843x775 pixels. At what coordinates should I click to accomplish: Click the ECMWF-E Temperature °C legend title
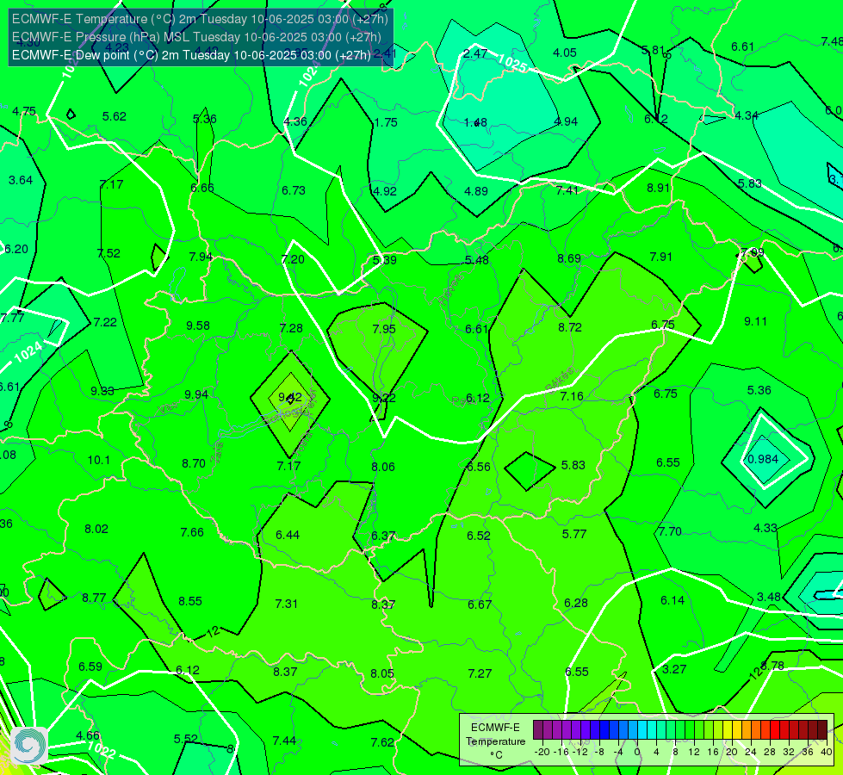point(495,741)
